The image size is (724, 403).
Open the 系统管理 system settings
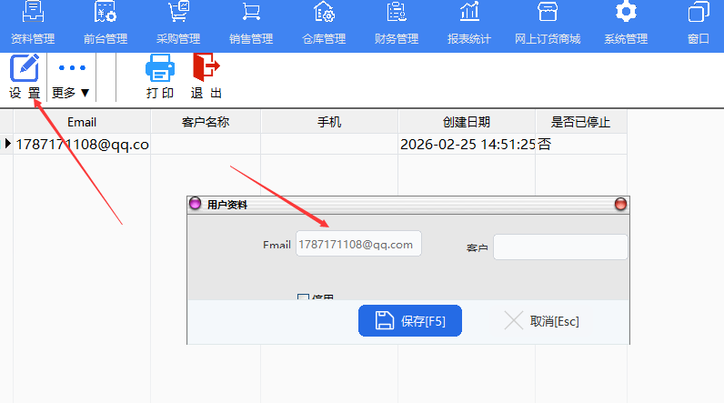pos(625,25)
